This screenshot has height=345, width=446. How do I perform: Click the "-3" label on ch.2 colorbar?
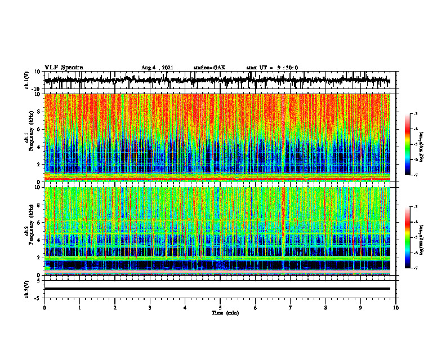point(415,207)
